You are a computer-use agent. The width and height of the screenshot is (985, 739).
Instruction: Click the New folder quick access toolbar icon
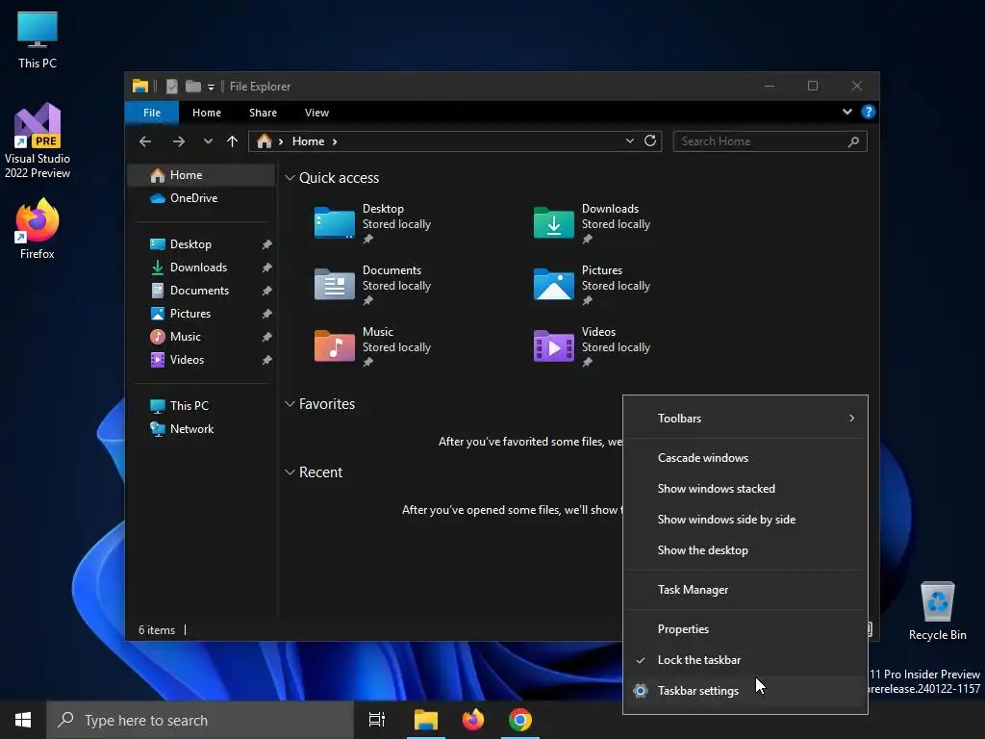[192, 86]
